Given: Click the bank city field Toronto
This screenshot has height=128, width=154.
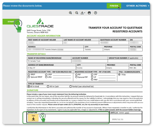Looking at the screenshot, I should (91, 68).
